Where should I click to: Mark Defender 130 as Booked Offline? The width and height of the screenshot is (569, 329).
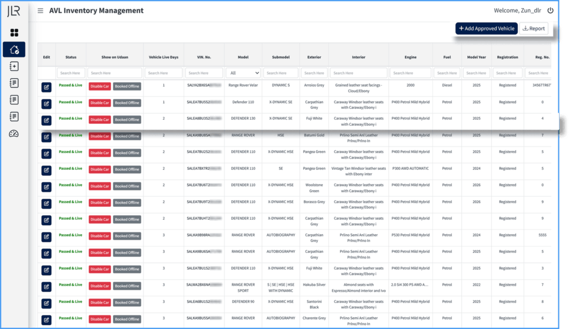127,119
